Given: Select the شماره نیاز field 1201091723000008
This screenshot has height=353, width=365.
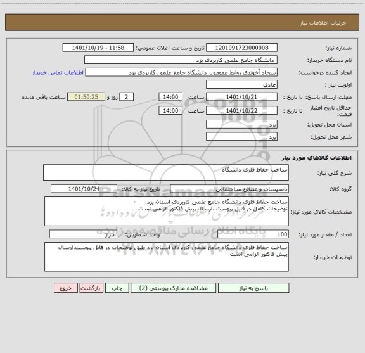Looking at the screenshot, I should tap(241, 48).
